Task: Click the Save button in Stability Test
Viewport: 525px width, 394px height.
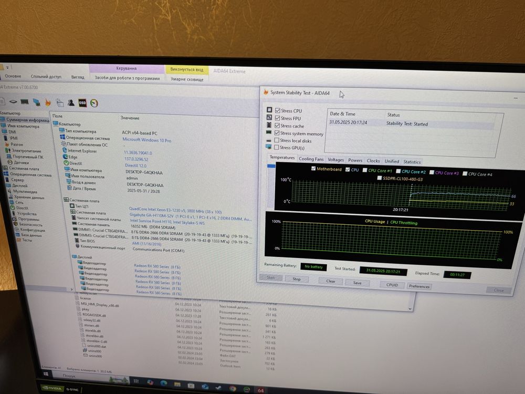Action: pos(357,283)
